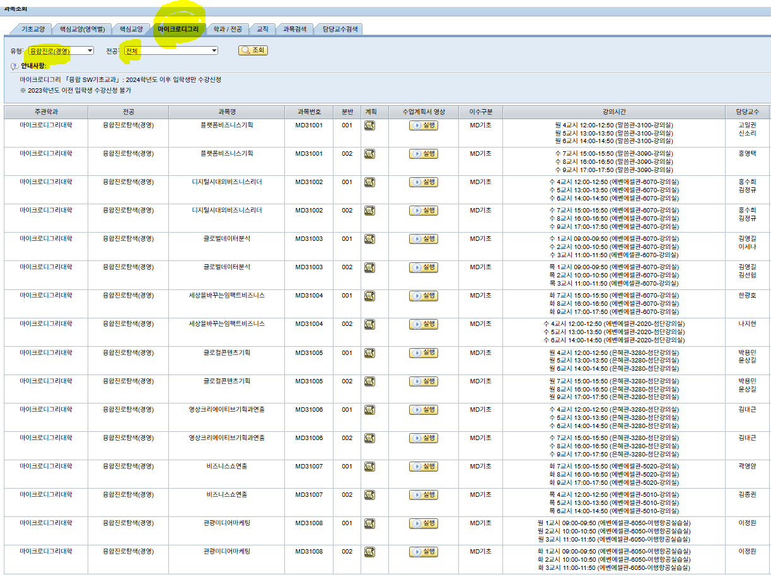
Task: Run 실행 video for 비즈니스쇼연출 section 002
Action: [x=424, y=495]
